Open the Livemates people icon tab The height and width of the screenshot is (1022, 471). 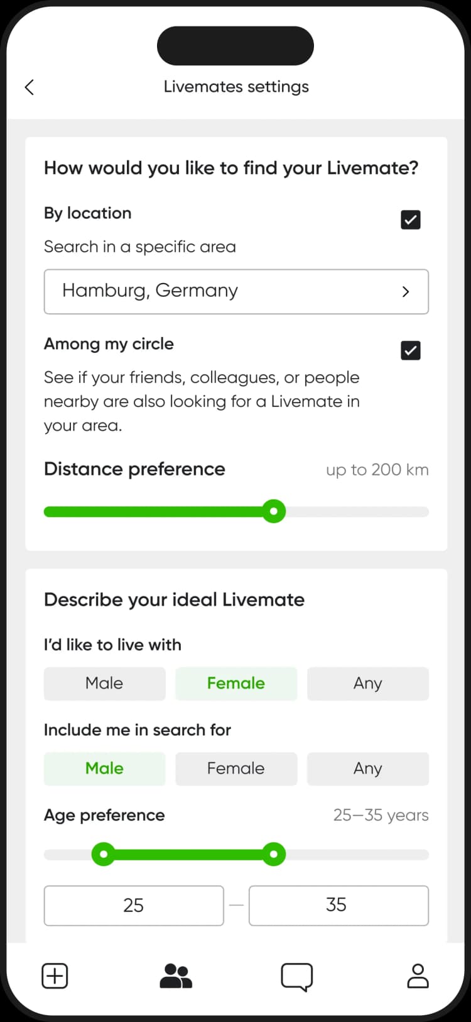176,976
